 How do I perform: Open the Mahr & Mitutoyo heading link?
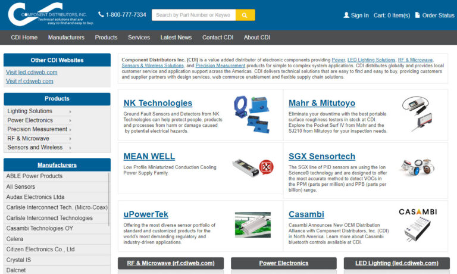point(322,103)
